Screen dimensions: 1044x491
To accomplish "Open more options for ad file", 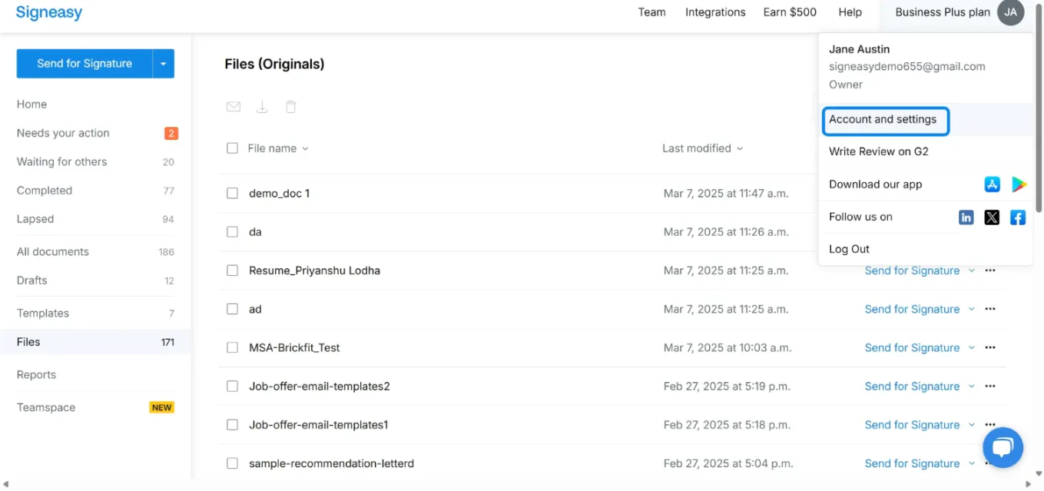I will (x=990, y=309).
